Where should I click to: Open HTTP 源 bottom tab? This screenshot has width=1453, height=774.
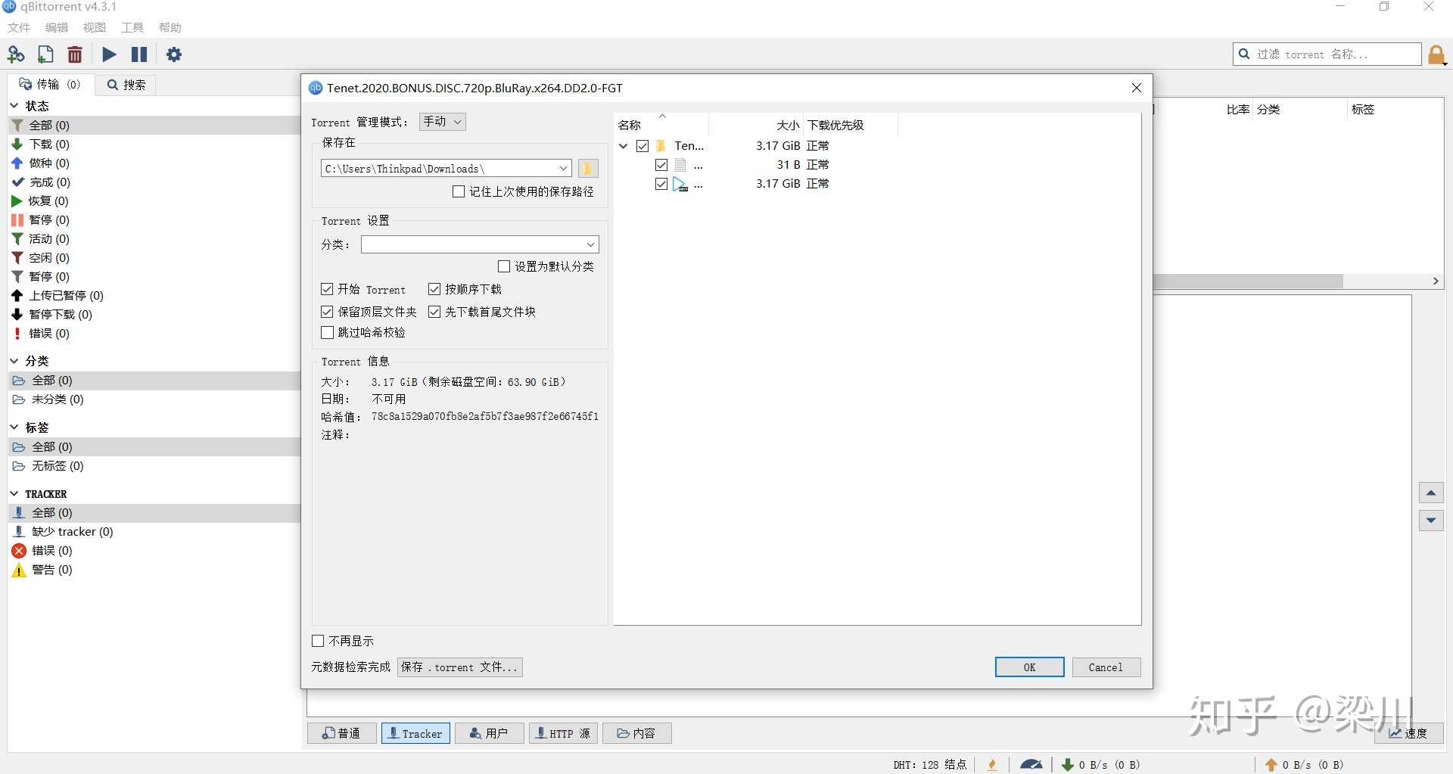(563, 733)
